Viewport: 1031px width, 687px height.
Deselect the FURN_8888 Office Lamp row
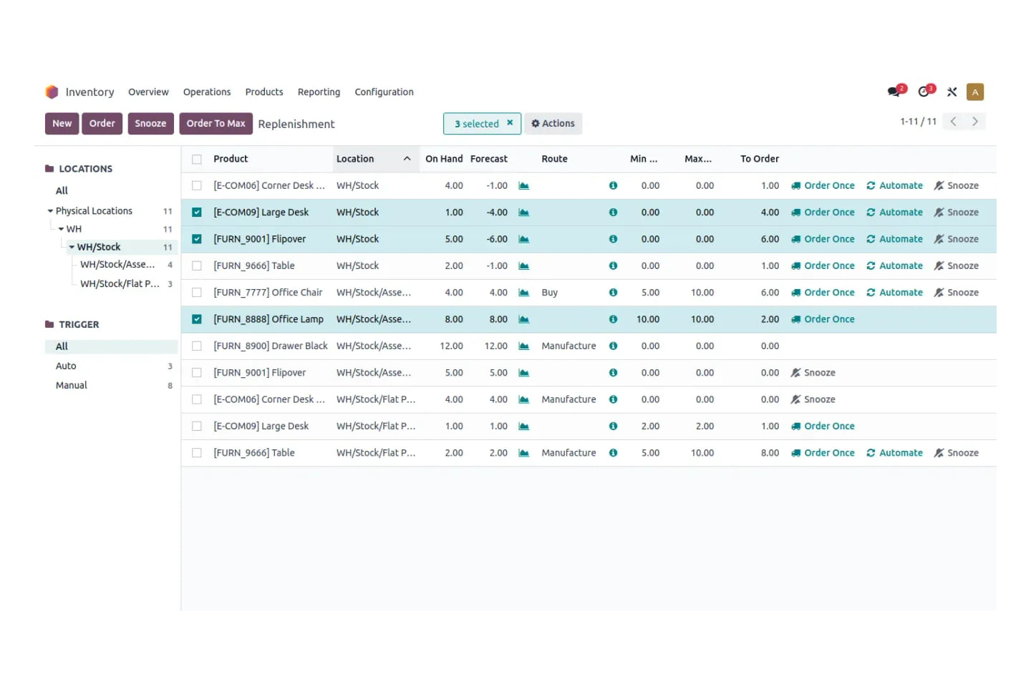coord(197,319)
